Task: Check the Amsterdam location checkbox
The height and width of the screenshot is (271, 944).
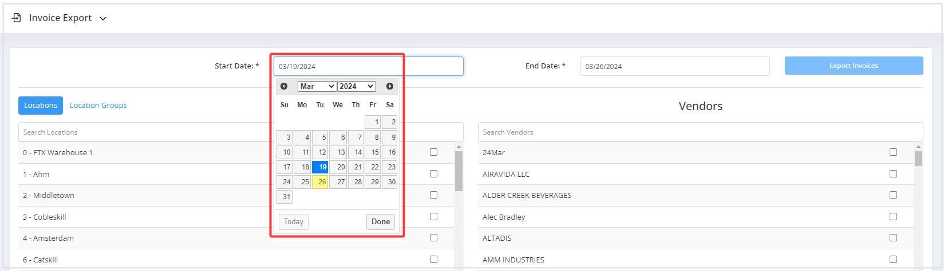Action: (433, 238)
